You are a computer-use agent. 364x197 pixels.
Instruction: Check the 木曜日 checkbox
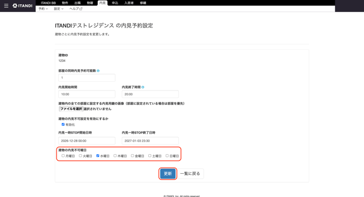click(x=115, y=156)
